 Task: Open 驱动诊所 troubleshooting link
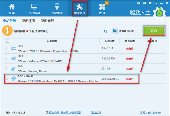(x=65, y=113)
